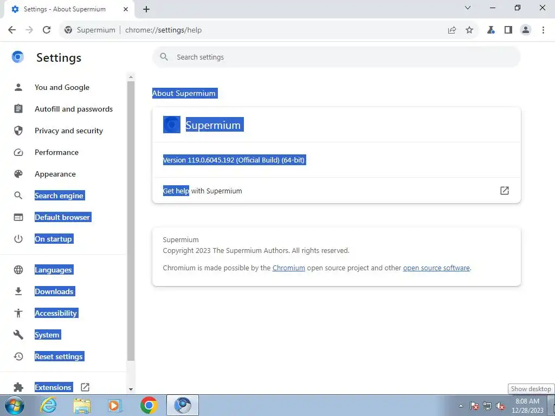
Task: Click the download arrow icon for Downloads
Action: pyautogui.click(x=18, y=291)
